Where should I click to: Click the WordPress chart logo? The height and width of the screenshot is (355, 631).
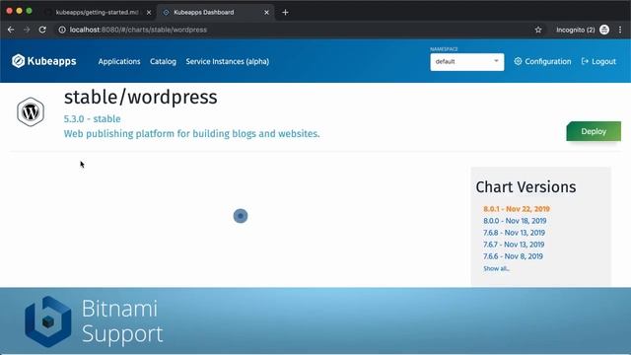(x=31, y=111)
